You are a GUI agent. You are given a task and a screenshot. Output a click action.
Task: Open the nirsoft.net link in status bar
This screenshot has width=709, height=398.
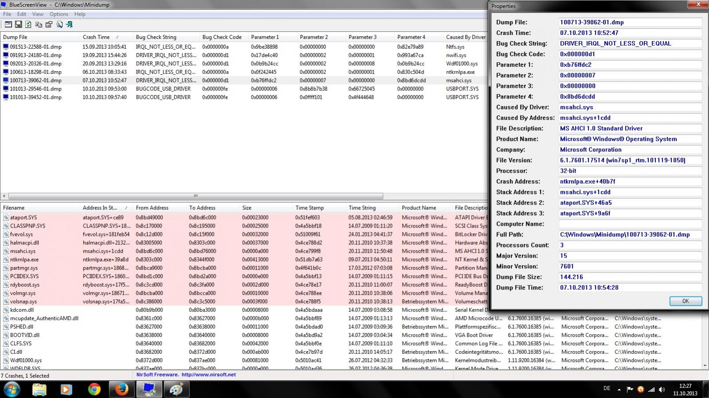[208, 375]
